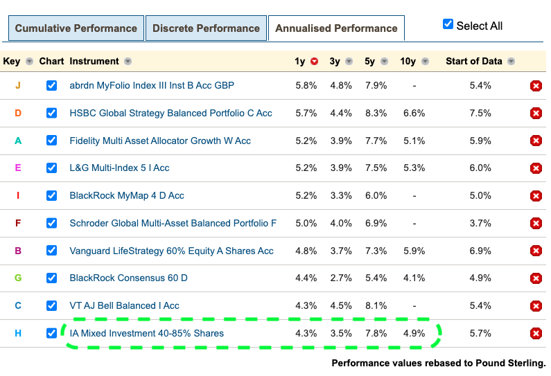Click red X for L&G Multi-Index 5
The image size is (551, 376).
tap(535, 168)
